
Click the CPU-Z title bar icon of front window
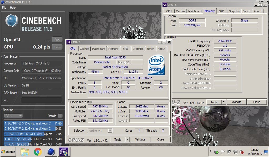point(69,42)
